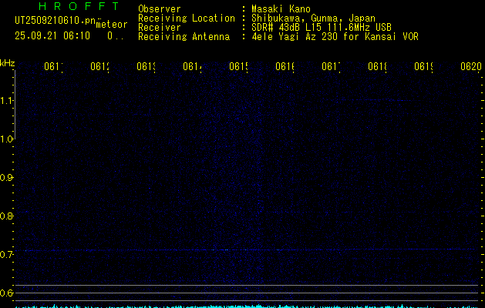Viewport: 485px width, 308px height.
Task: Click the 0613 time axis label
Action: [x=146, y=66]
